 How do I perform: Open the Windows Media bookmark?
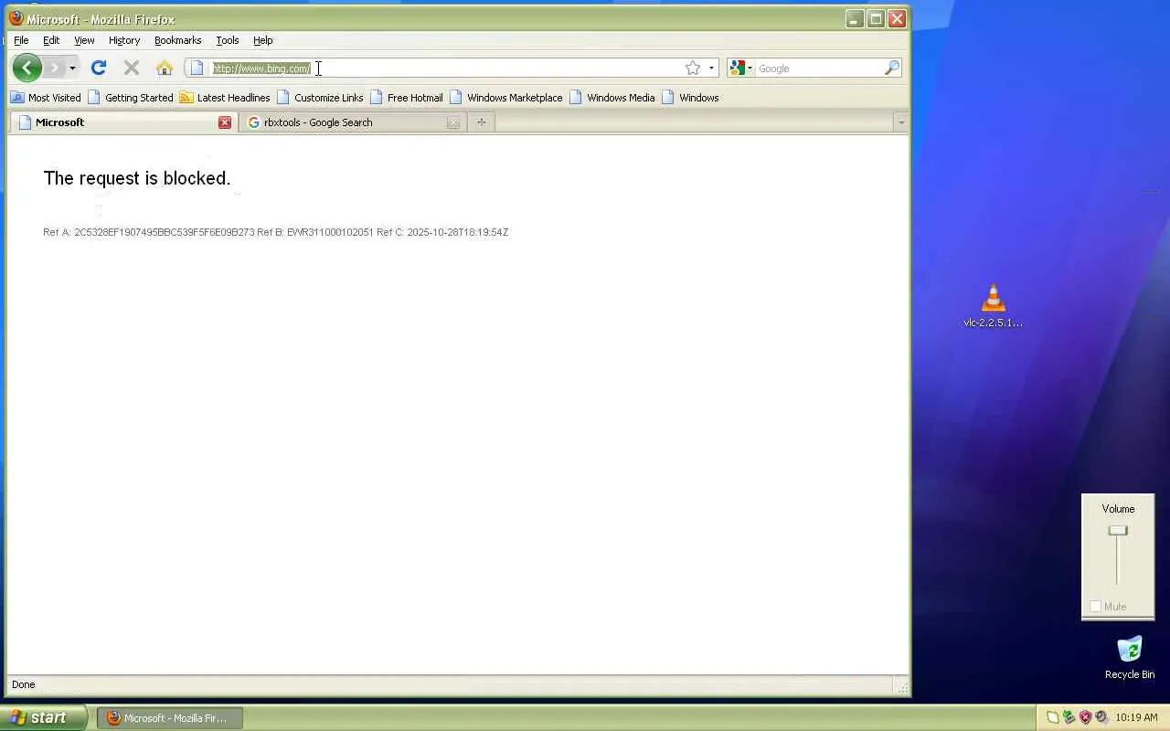click(612, 97)
